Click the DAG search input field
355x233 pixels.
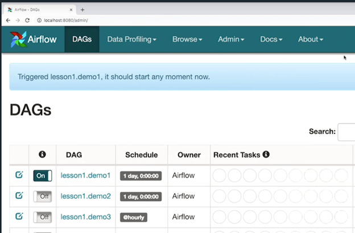tap(346, 132)
